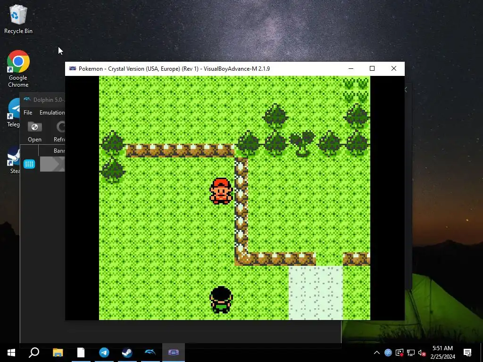Click the VisualBoyAdvance-M title bar icon
The height and width of the screenshot is (362, 483).
tap(73, 68)
